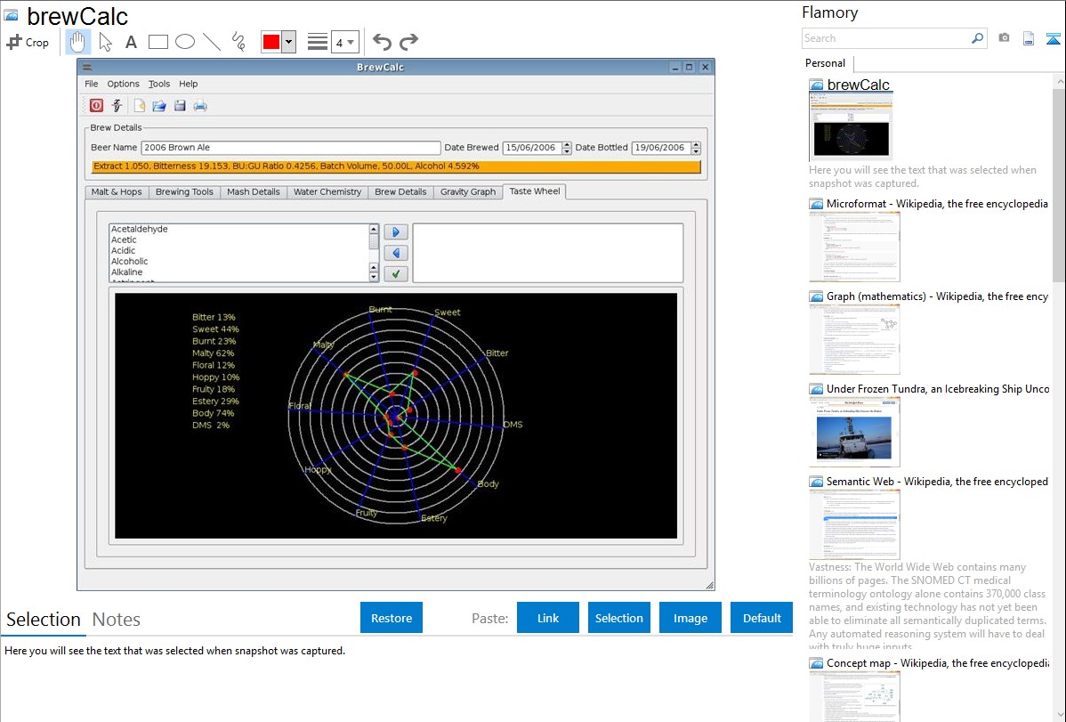
Task: Switch to the Brew Details tab
Action: (x=400, y=192)
